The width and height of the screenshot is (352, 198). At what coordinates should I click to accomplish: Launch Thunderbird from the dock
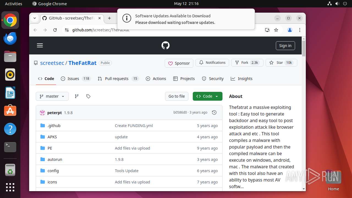[x=10, y=38]
